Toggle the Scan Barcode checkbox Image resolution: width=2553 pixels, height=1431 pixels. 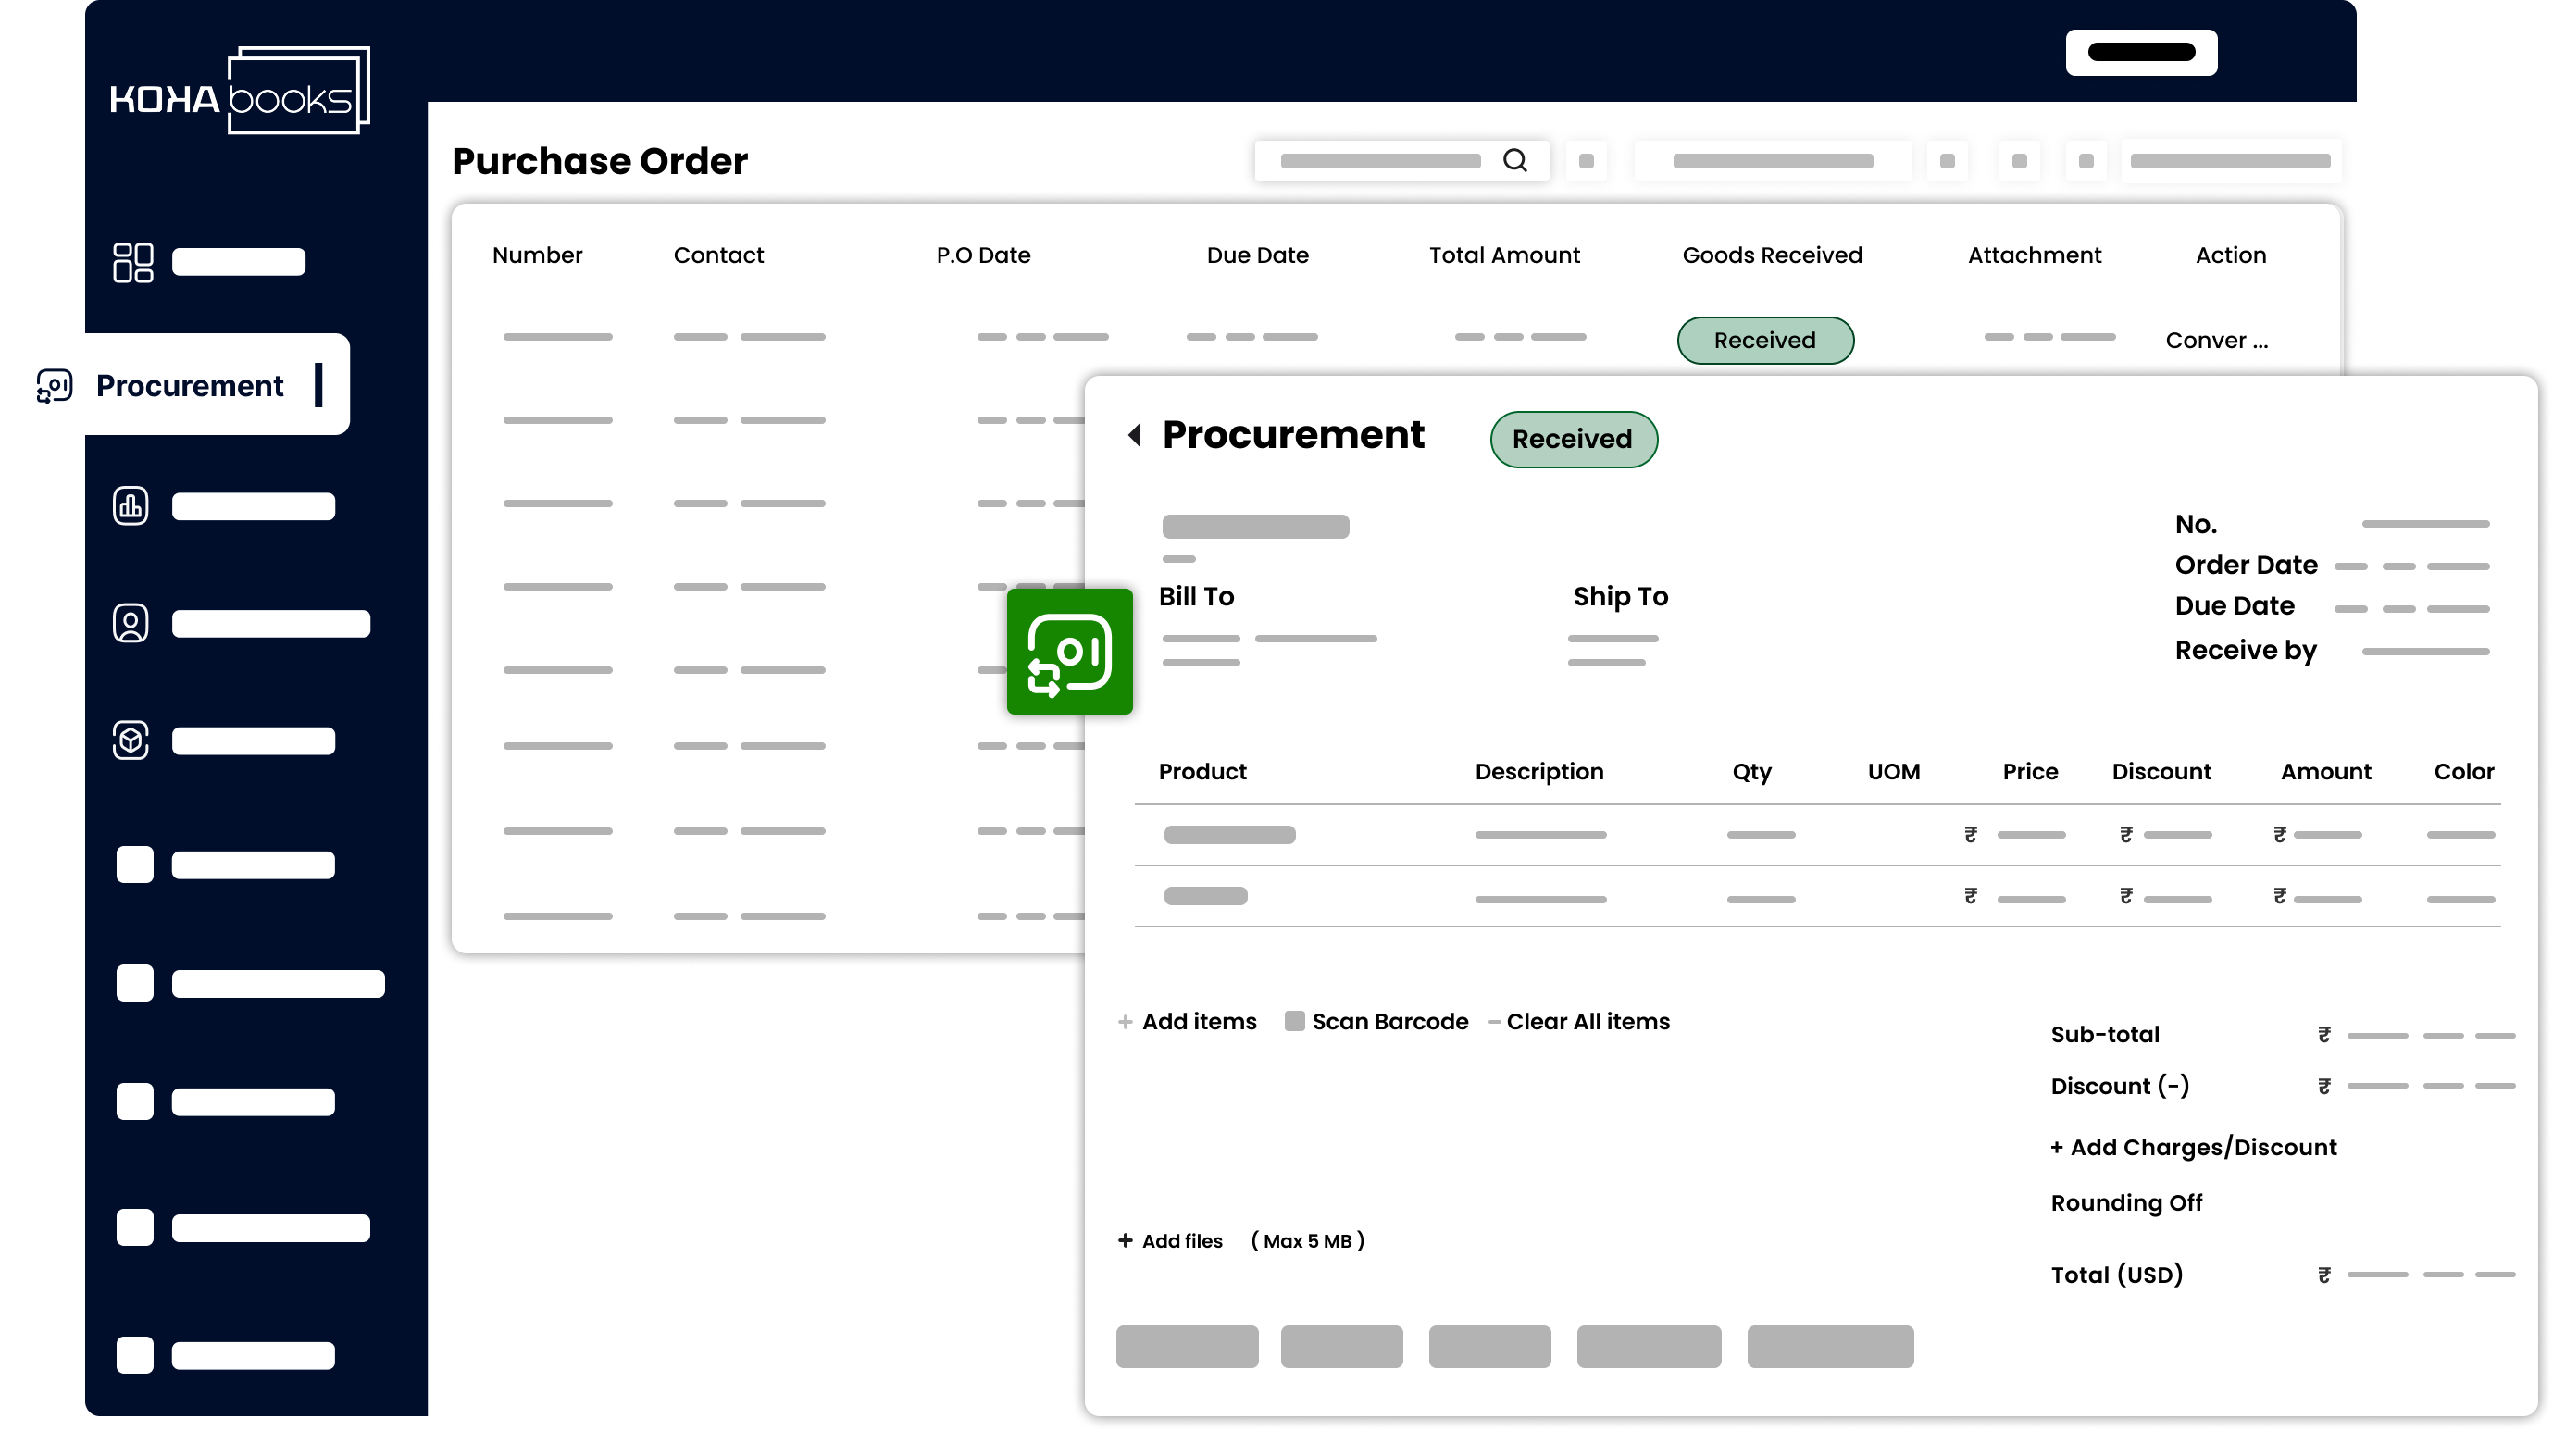tap(1293, 1022)
